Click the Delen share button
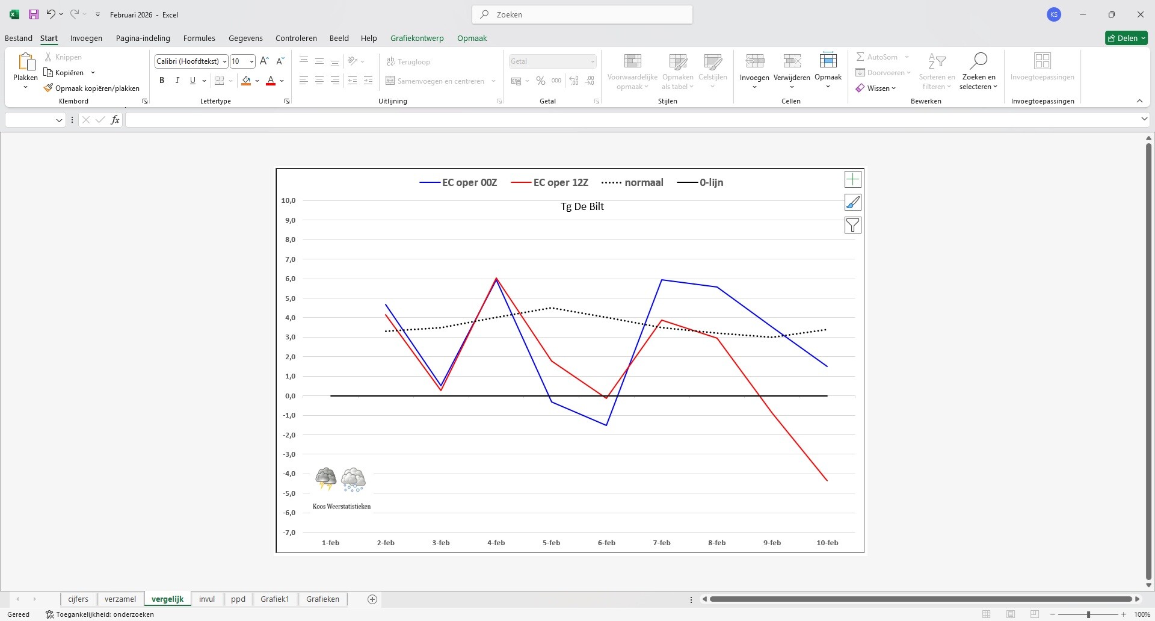Viewport: 1155px width, 621px height. click(1126, 38)
